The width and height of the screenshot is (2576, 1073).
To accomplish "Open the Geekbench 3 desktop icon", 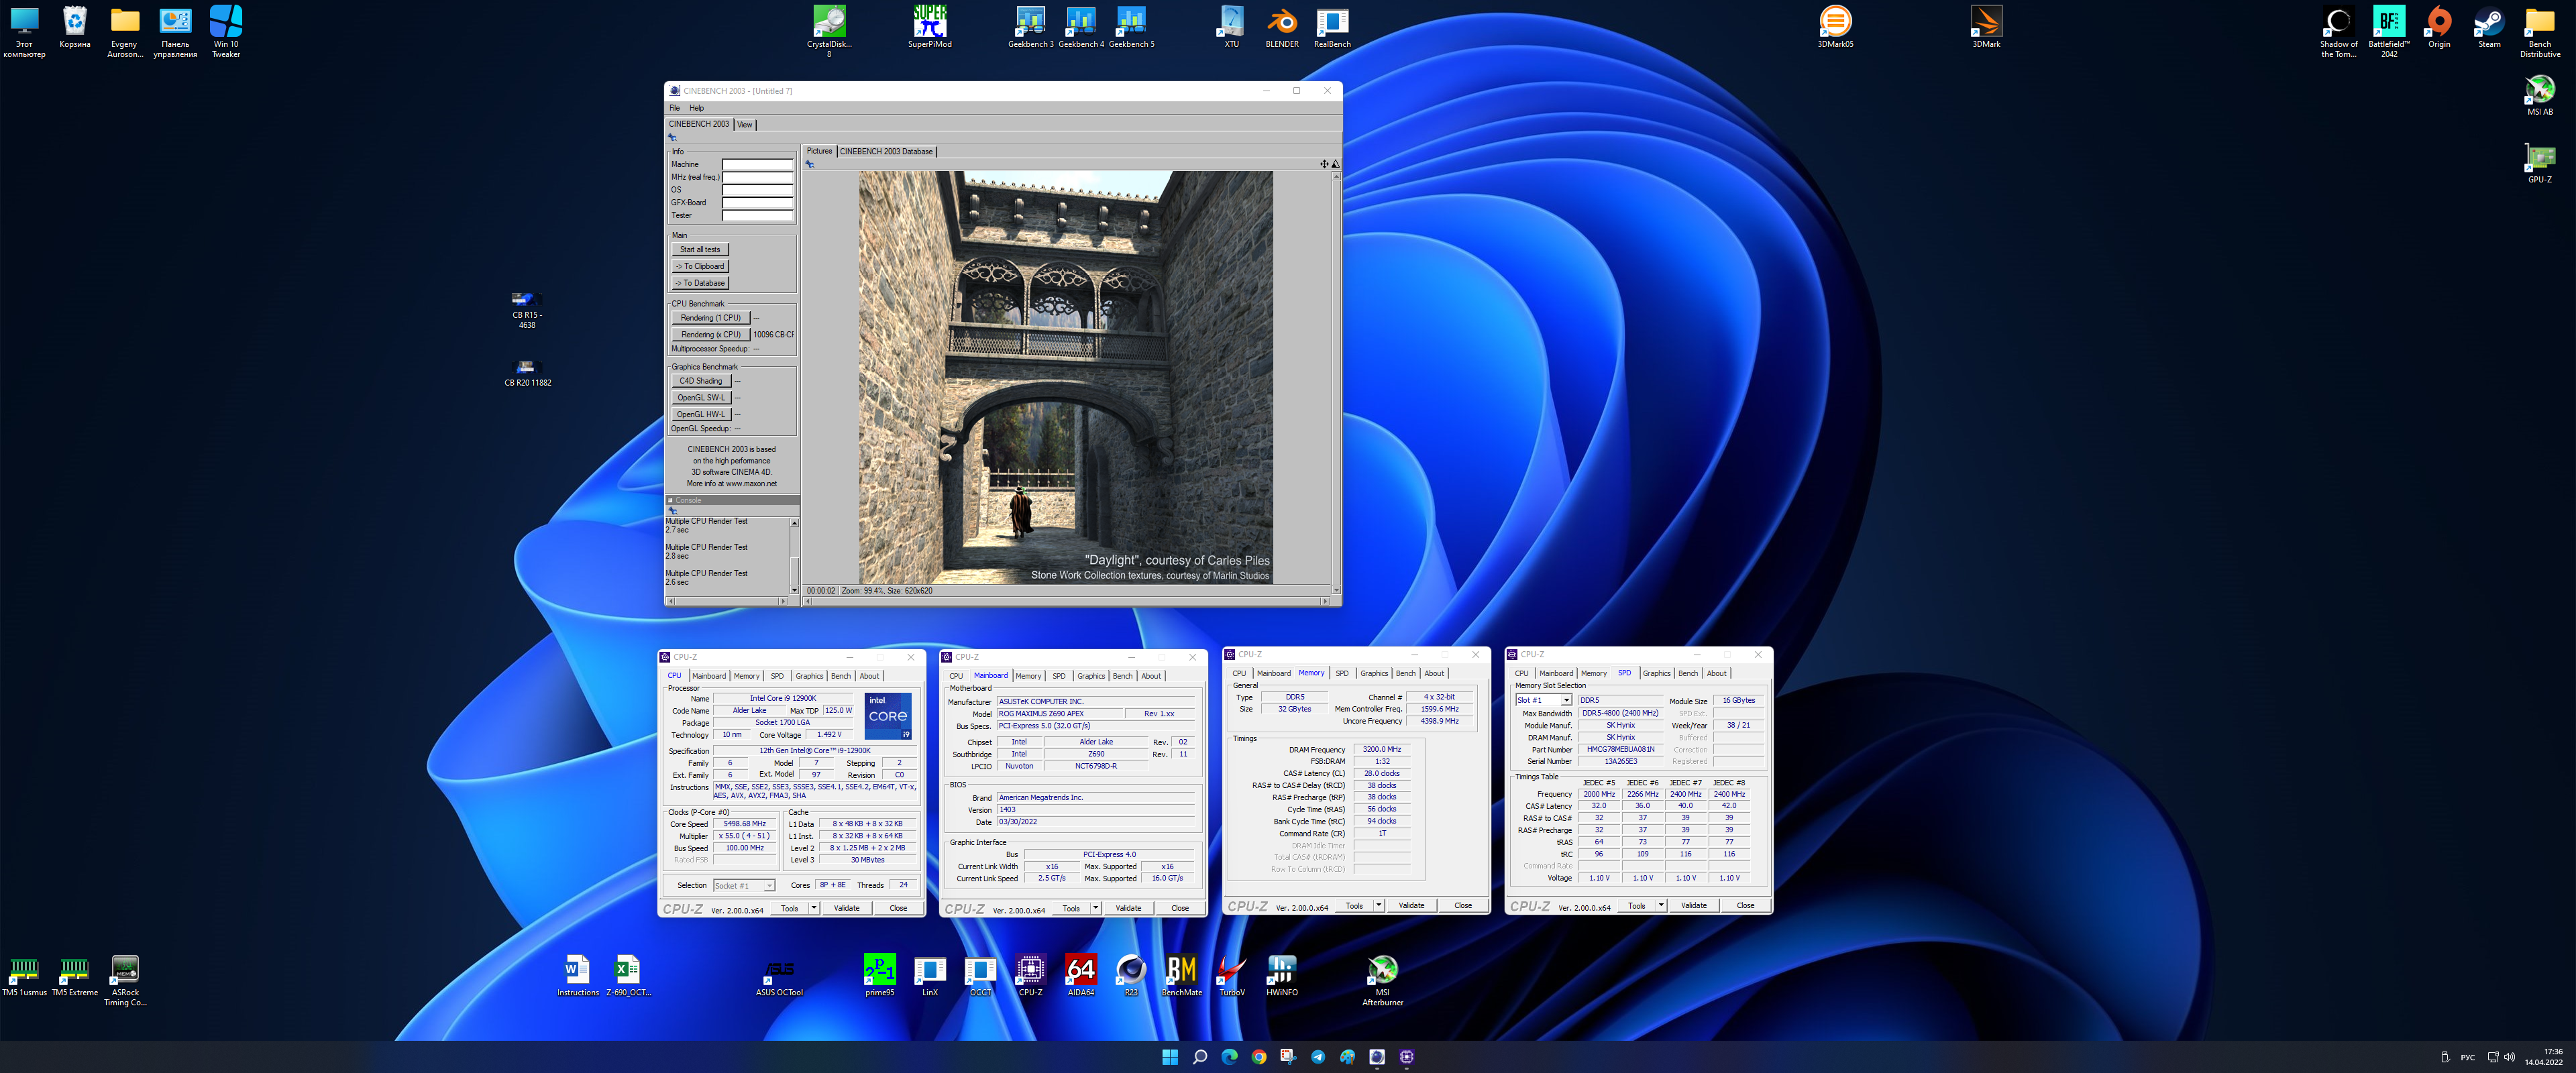I will 1030,26.
